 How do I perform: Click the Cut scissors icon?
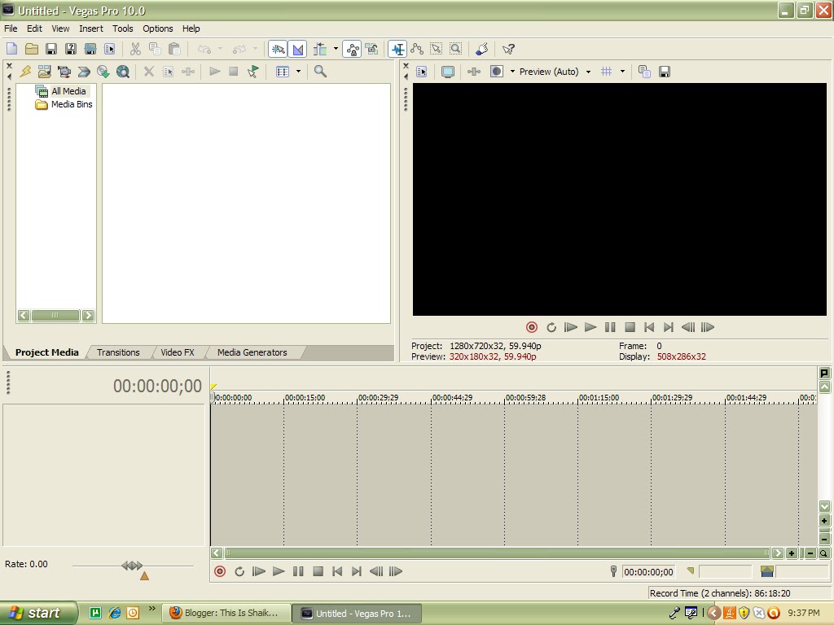pyautogui.click(x=135, y=50)
